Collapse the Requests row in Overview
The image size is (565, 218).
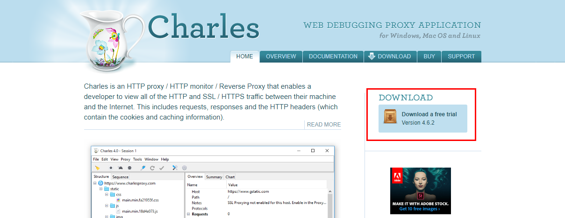point(188,214)
